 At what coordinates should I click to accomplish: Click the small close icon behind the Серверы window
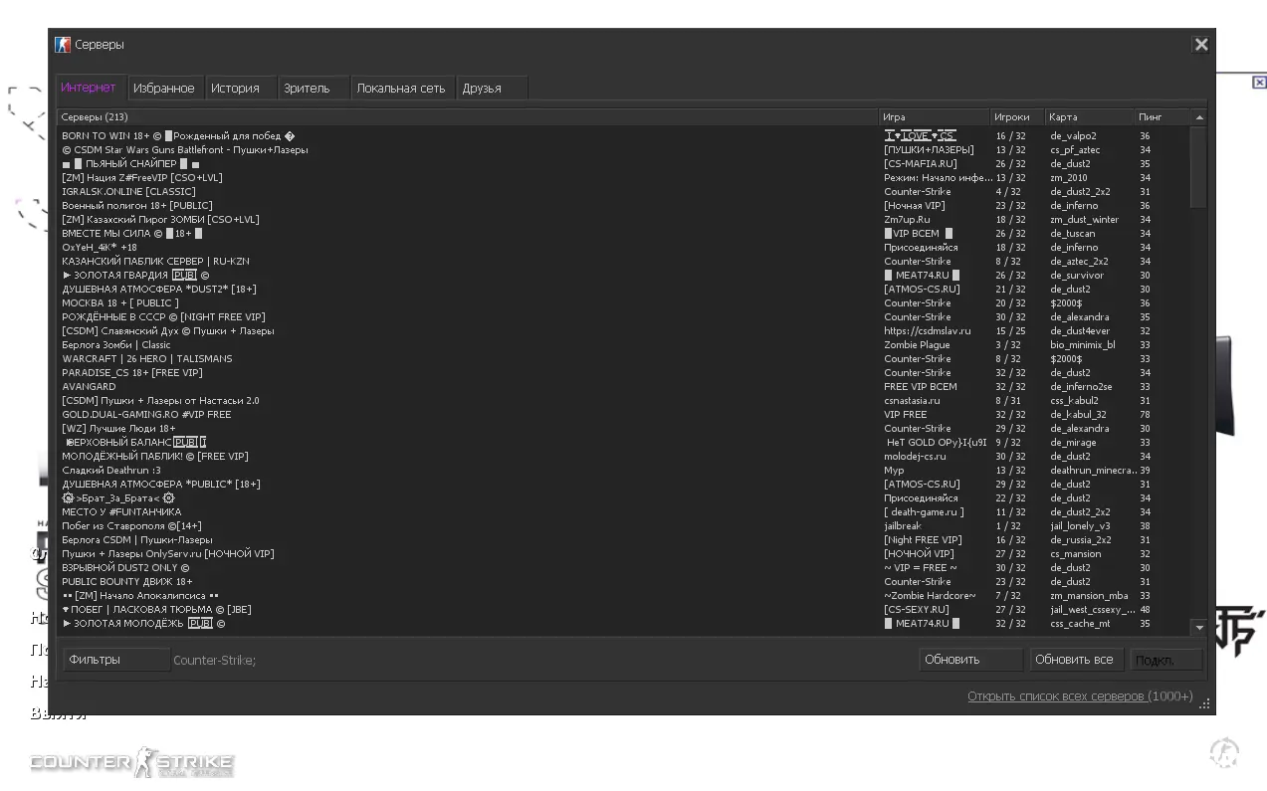[1259, 82]
